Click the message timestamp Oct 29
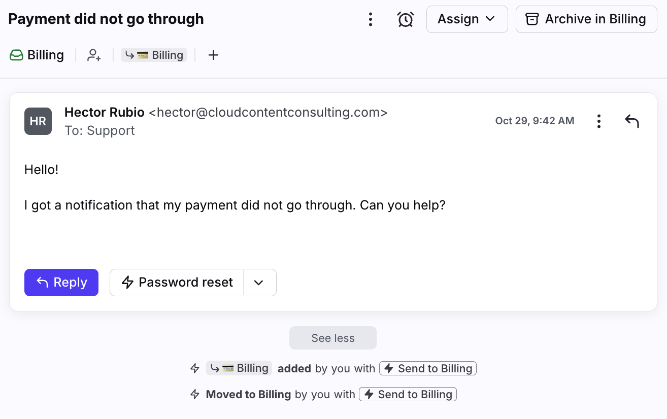 pyautogui.click(x=535, y=121)
